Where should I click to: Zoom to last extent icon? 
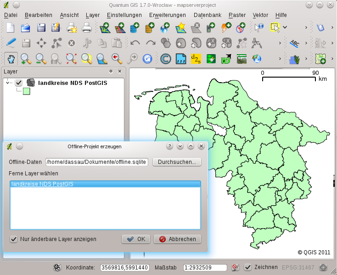point(117,59)
